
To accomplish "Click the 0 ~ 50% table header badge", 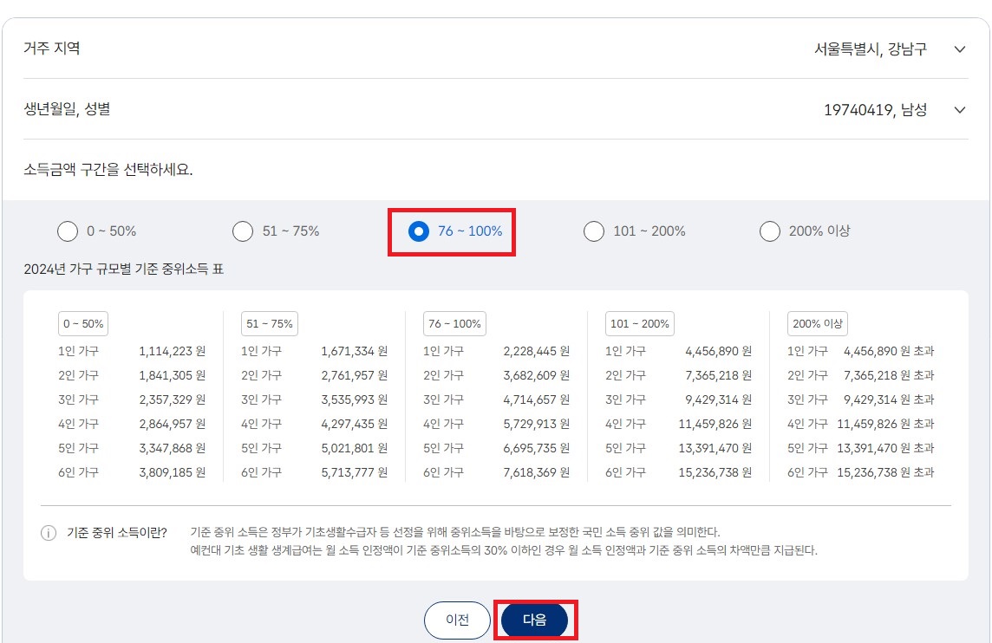I will point(83,324).
